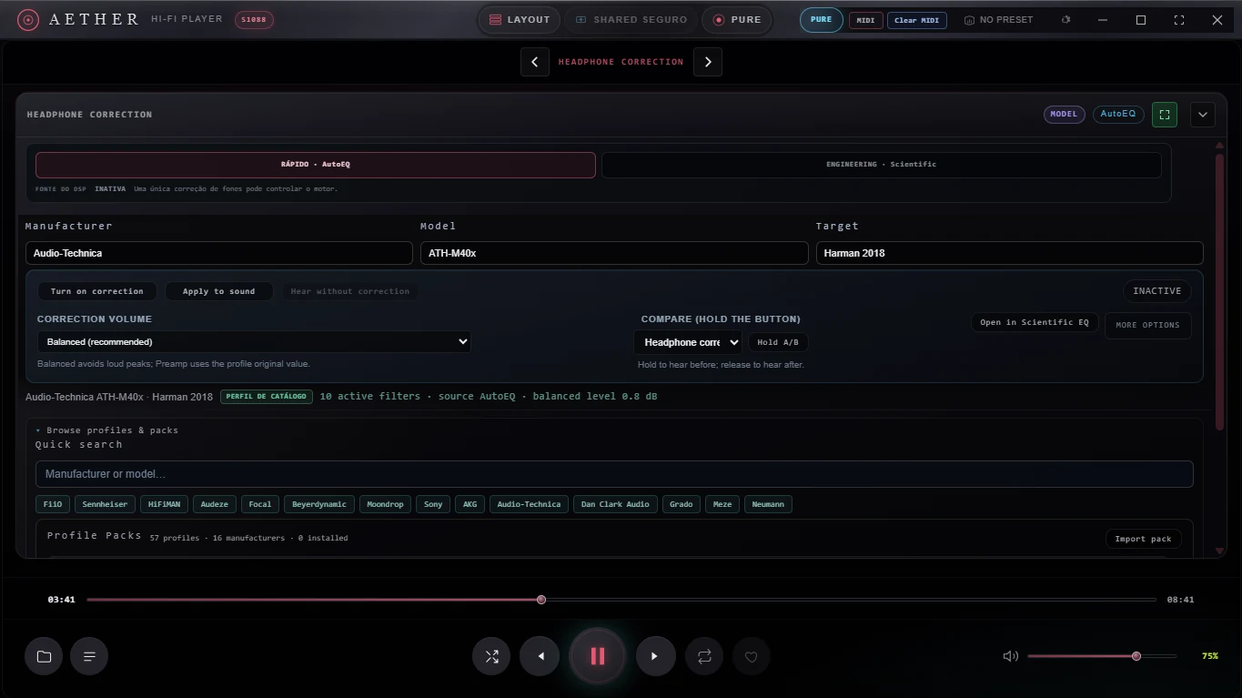Viewport: 1242px width, 698px height.
Task: Filter by Meze chip
Action: pos(722,504)
